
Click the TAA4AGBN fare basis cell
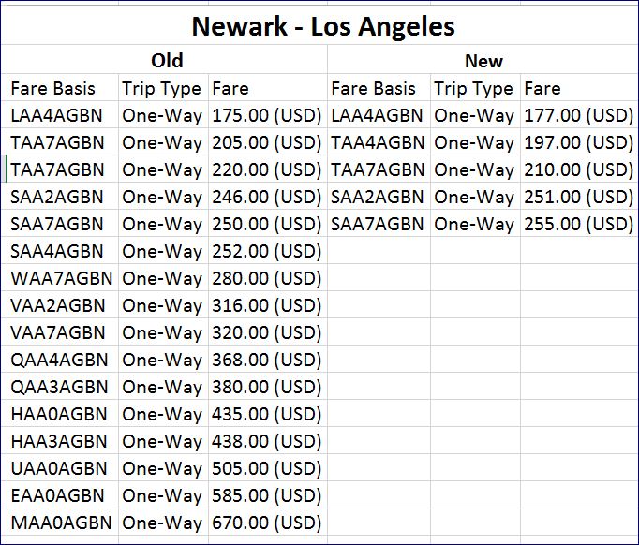[x=378, y=143]
